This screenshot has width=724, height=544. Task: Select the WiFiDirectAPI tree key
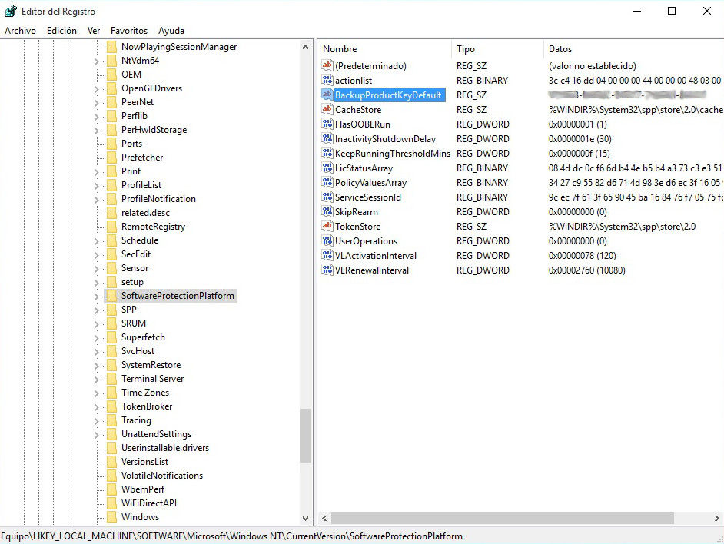click(148, 503)
